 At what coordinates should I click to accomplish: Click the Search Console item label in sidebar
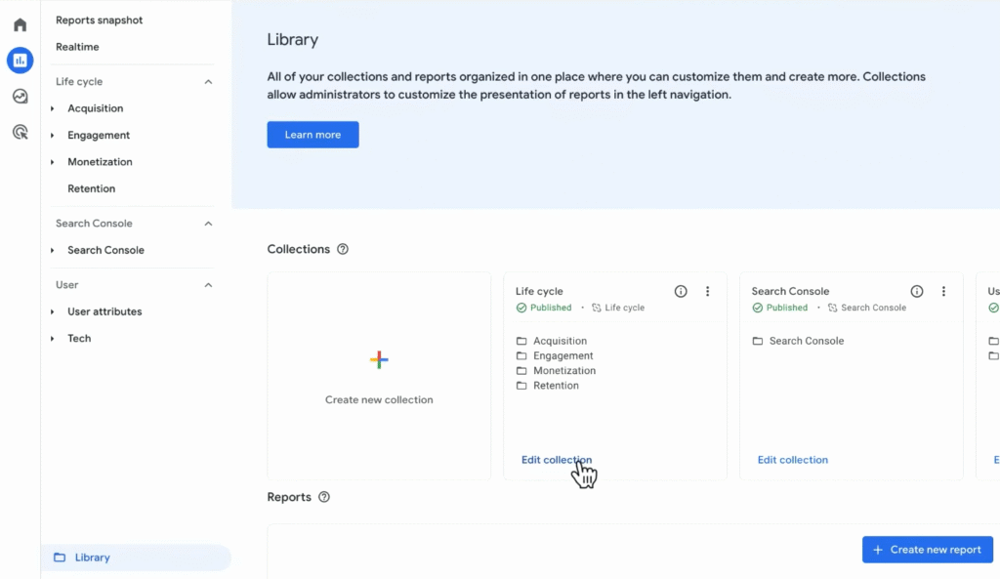(x=105, y=250)
